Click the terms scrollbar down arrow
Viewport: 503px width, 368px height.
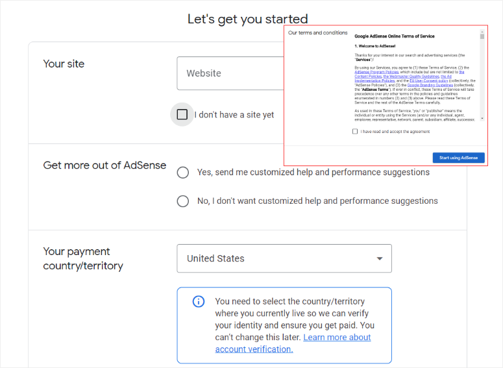pos(482,119)
